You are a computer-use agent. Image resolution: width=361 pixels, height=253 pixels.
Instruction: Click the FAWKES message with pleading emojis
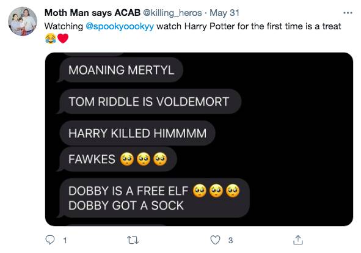[118, 159]
